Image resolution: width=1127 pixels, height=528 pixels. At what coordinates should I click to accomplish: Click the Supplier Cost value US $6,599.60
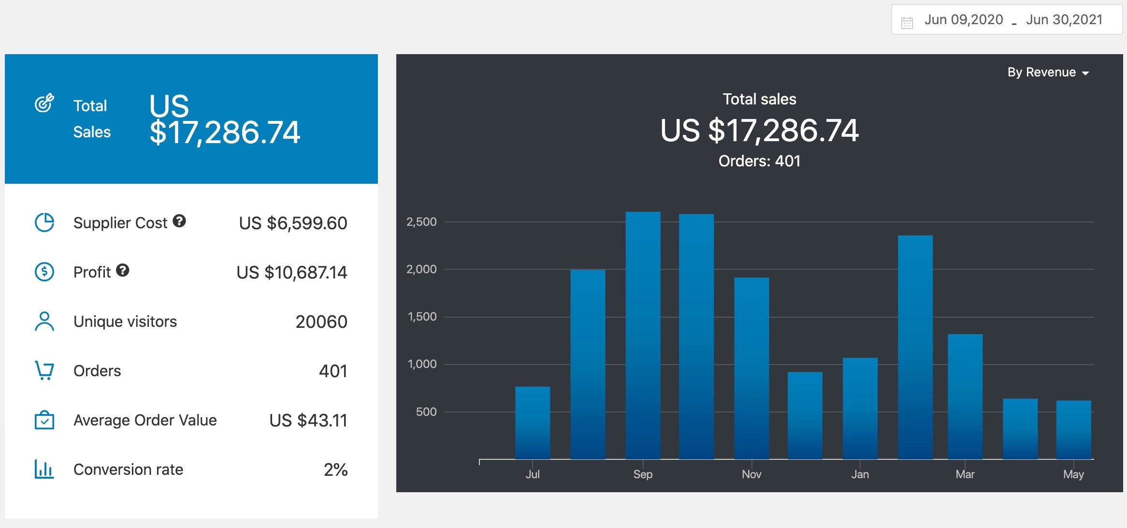pos(293,223)
